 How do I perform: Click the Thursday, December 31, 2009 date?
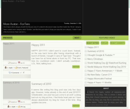[73, 23]
